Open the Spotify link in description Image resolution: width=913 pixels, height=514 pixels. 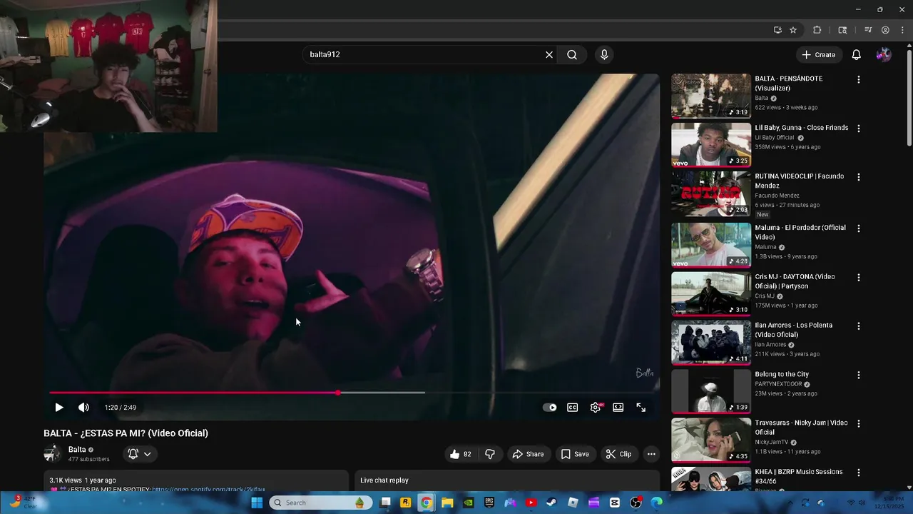point(208,490)
